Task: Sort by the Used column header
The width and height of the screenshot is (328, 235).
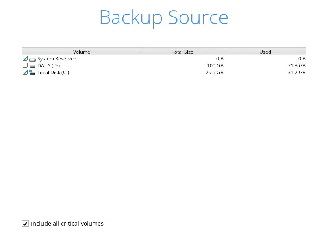Action: [x=265, y=52]
